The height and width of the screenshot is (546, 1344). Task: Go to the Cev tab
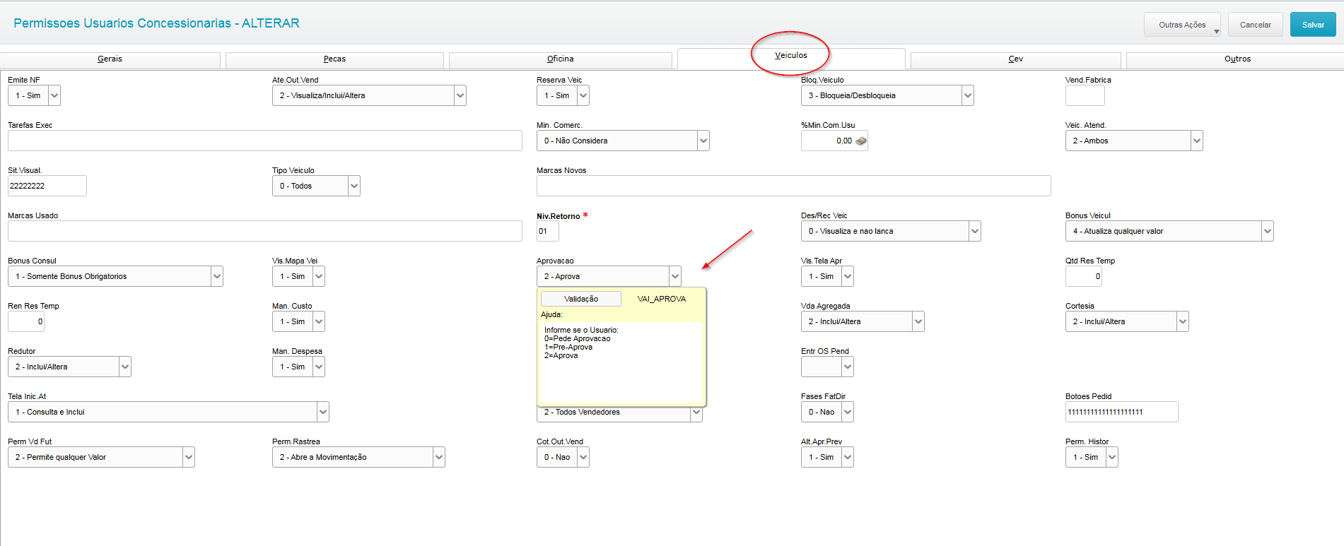point(1015,59)
